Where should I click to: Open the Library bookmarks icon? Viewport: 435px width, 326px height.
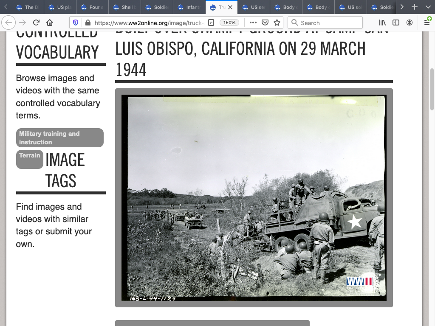(x=382, y=22)
